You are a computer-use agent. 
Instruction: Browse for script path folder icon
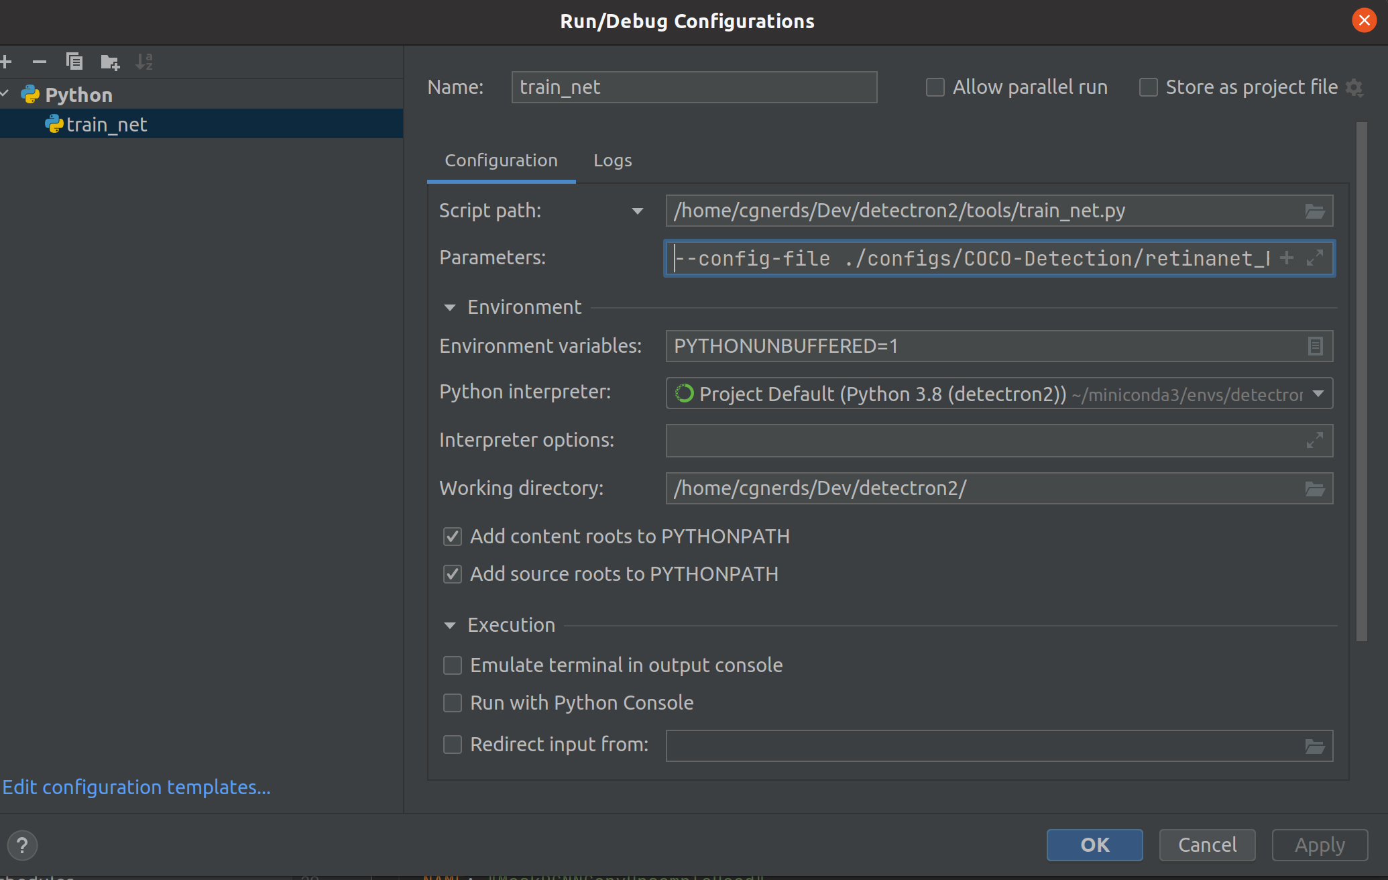[x=1314, y=211]
